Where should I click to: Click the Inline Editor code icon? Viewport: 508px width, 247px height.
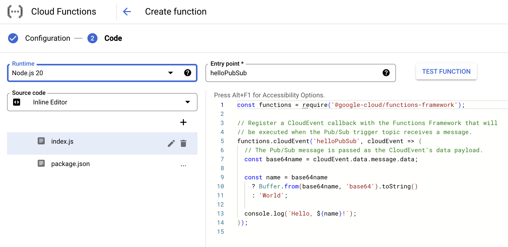(x=16, y=102)
